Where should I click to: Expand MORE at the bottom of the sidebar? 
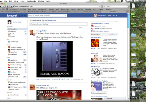pyautogui.click(x=9, y=98)
